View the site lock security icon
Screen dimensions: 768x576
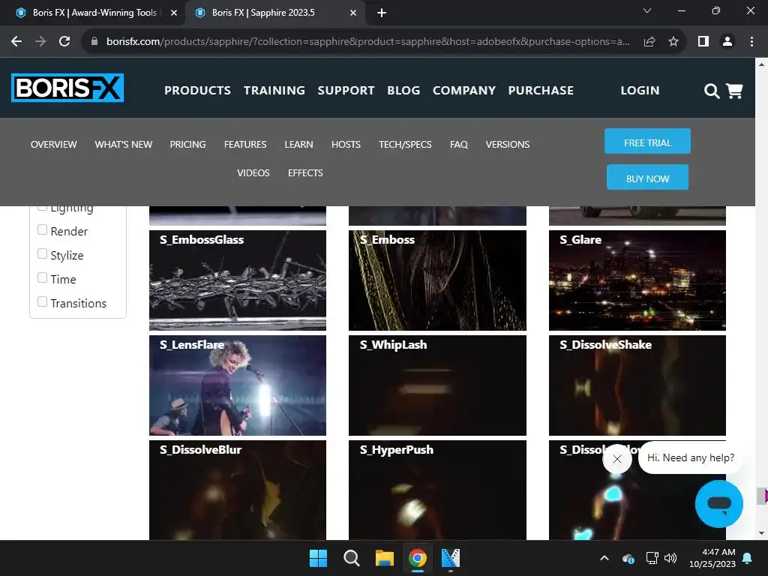[x=94, y=42]
